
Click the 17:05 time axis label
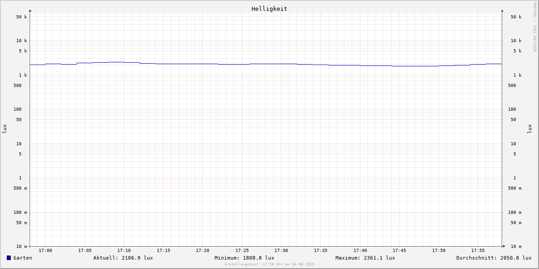(85, 251)
